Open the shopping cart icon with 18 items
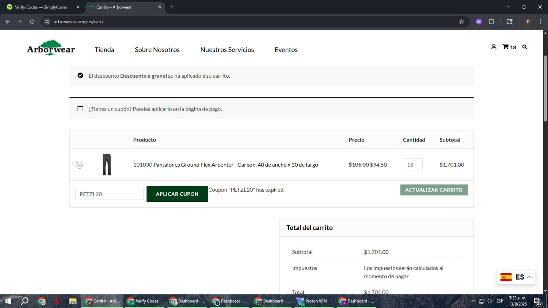The height and width of the screenshot is (308, 548). [509, 47]
